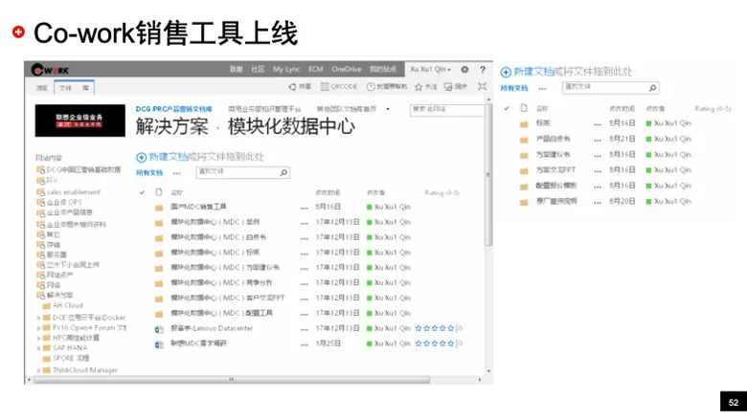Screen dimensions: 747x420
Task: Open 国产MDC销售工具 folder
Action: point(198,207)
